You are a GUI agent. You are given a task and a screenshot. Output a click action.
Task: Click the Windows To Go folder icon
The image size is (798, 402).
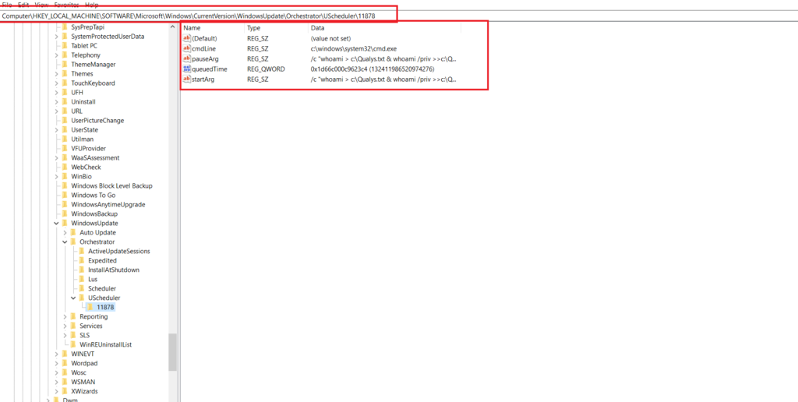pyautogui.click(x=65, y=195)
